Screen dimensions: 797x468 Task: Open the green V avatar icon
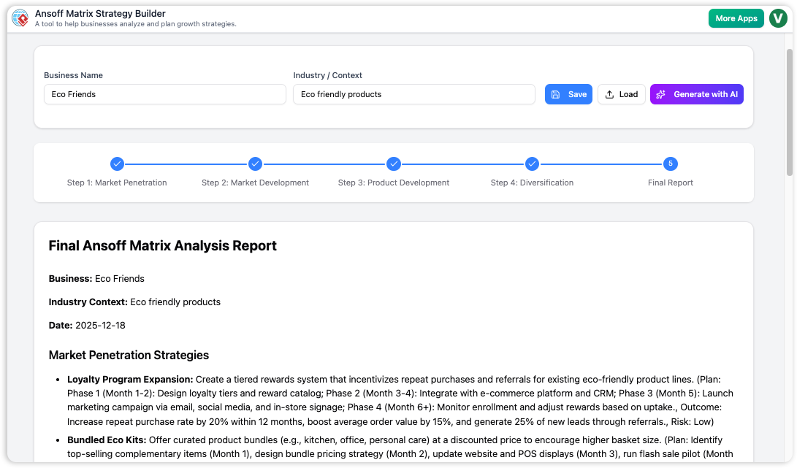778,18
